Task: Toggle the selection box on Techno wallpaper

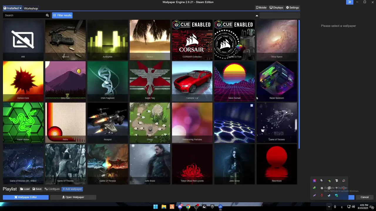Action: tap(252, 105)
